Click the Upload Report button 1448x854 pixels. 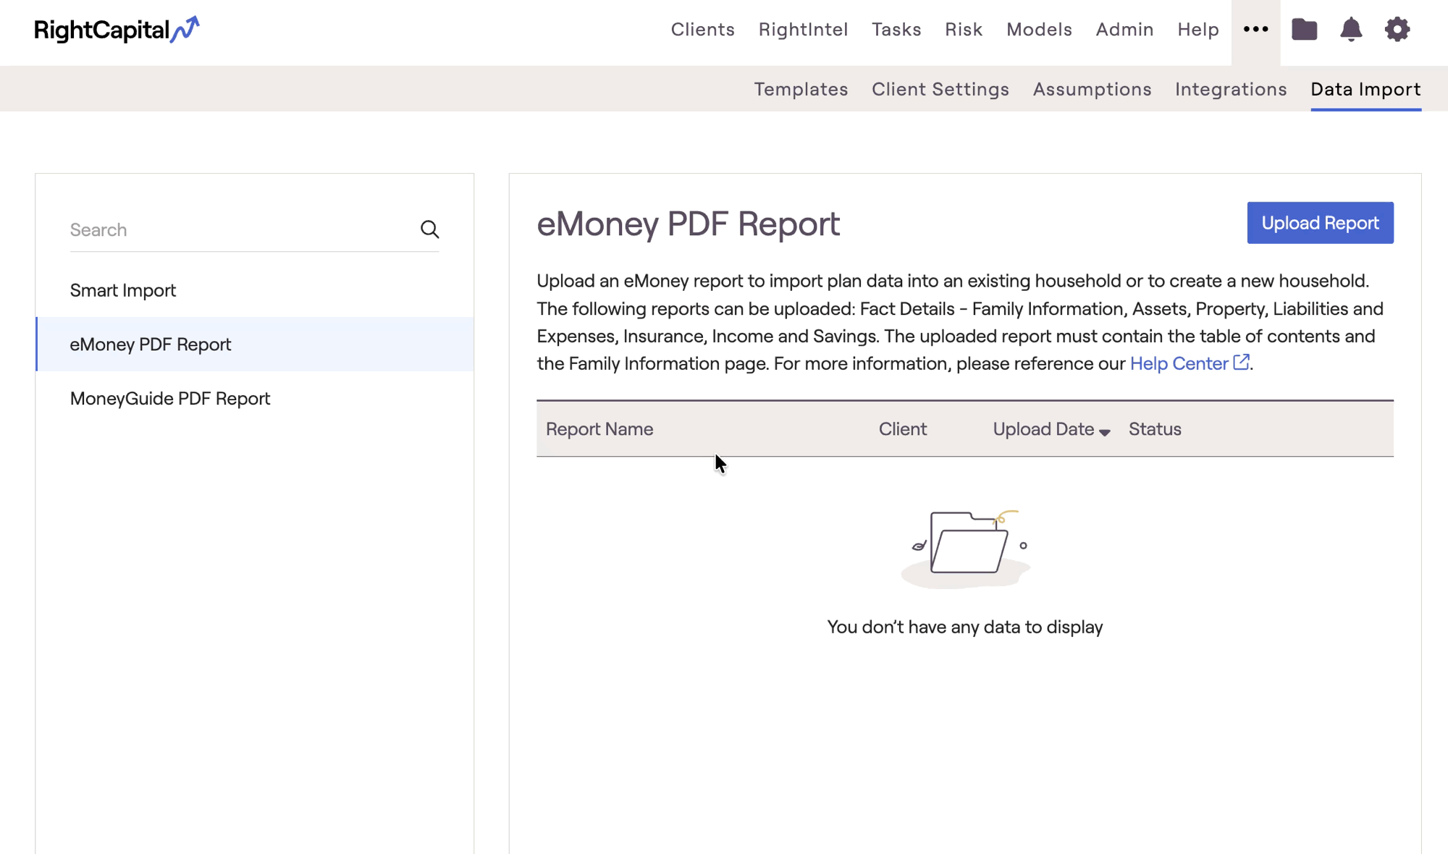1319,223
